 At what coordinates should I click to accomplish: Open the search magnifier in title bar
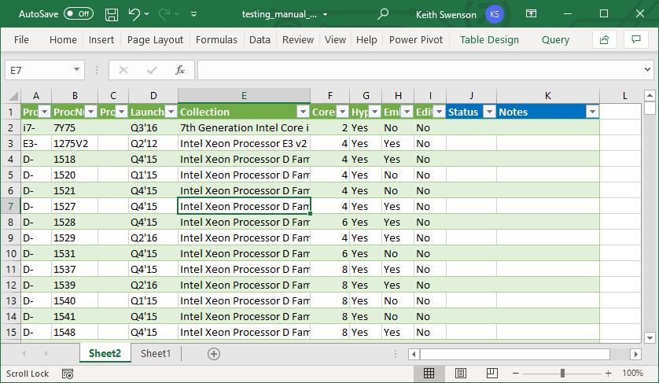[382, 14]
